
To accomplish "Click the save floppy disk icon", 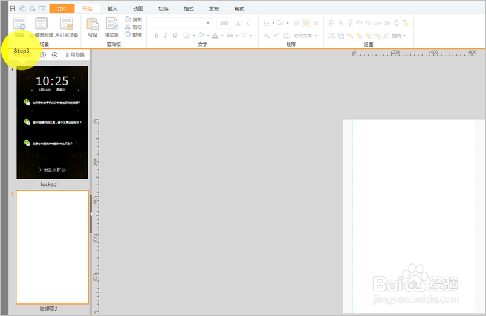I will [13, 8].
